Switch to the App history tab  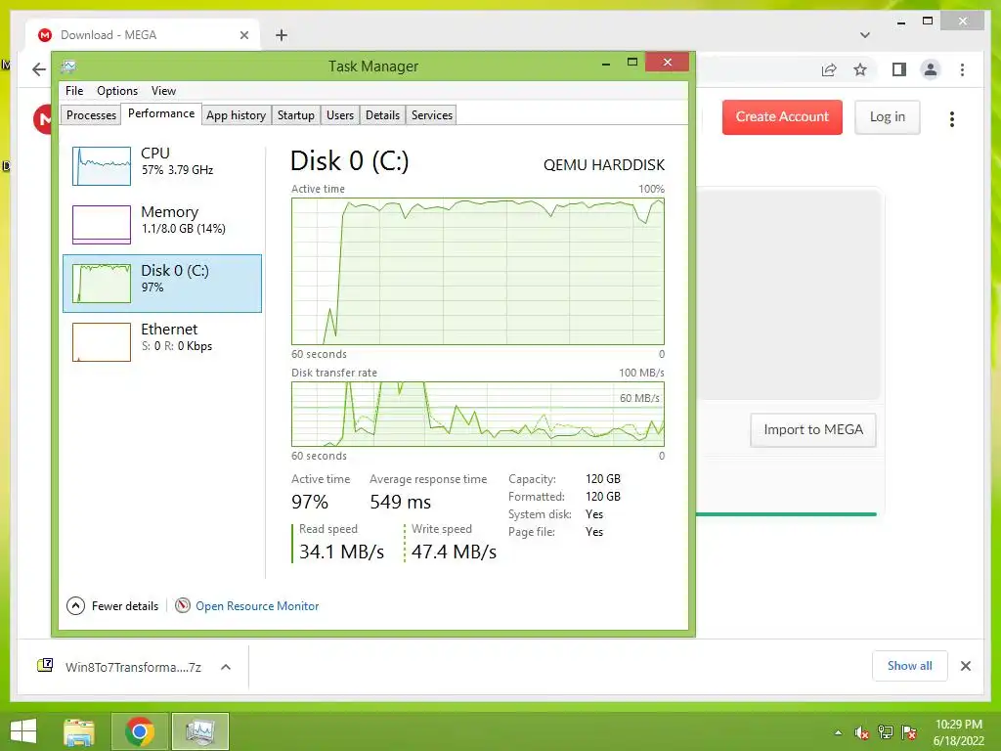236,115
